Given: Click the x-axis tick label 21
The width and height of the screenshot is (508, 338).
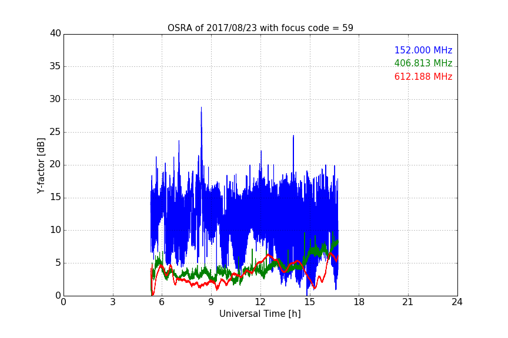Looking at the screenshot, I should 408,302.
